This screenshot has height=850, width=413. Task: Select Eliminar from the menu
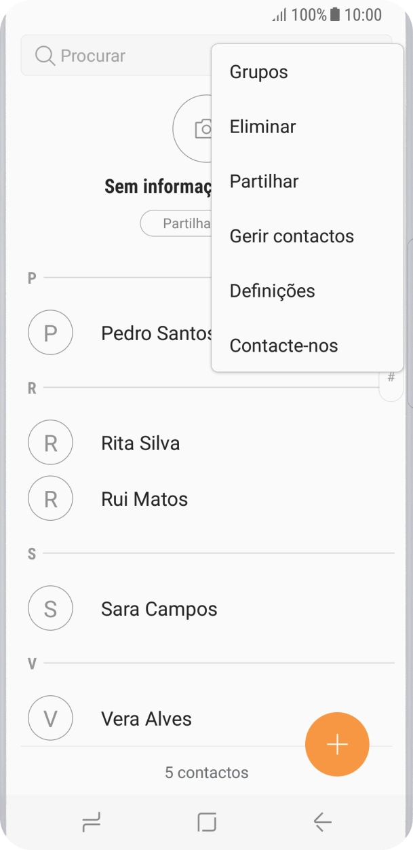click(x=262, y=127)
